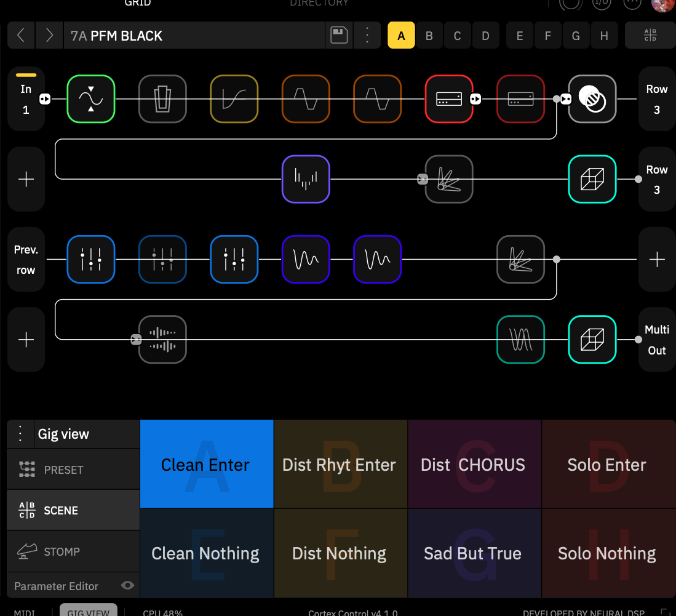
Task: Select scene D button
Action: coord(485,35)
